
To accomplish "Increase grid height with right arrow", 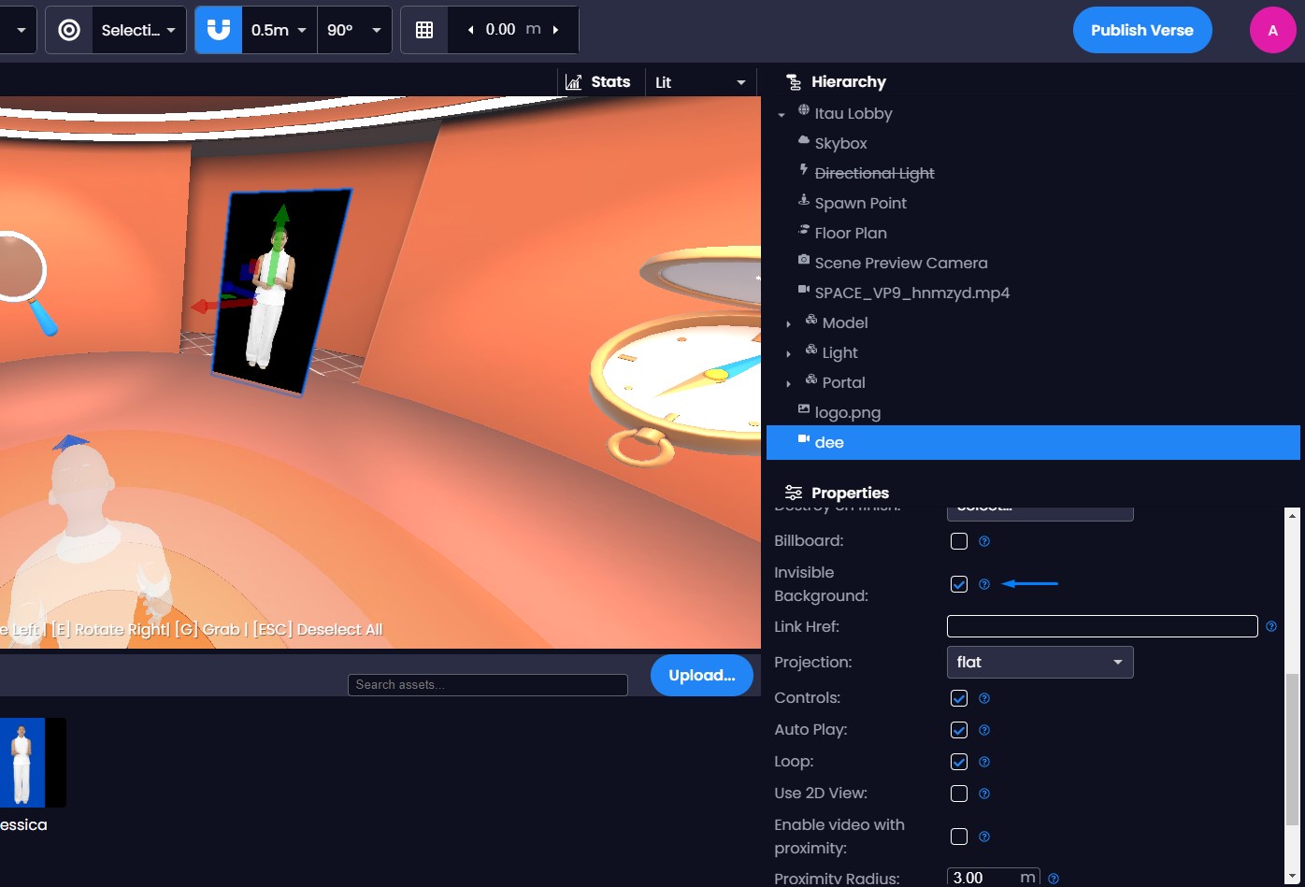I will (555, 30).
